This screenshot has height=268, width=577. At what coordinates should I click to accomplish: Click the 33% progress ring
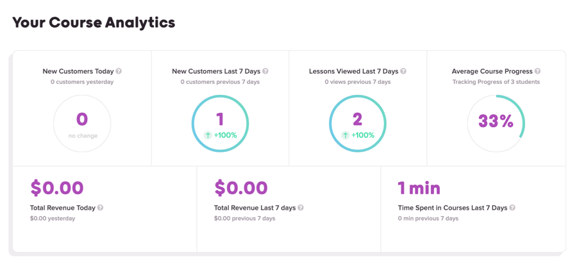click(x=496, y=124)
